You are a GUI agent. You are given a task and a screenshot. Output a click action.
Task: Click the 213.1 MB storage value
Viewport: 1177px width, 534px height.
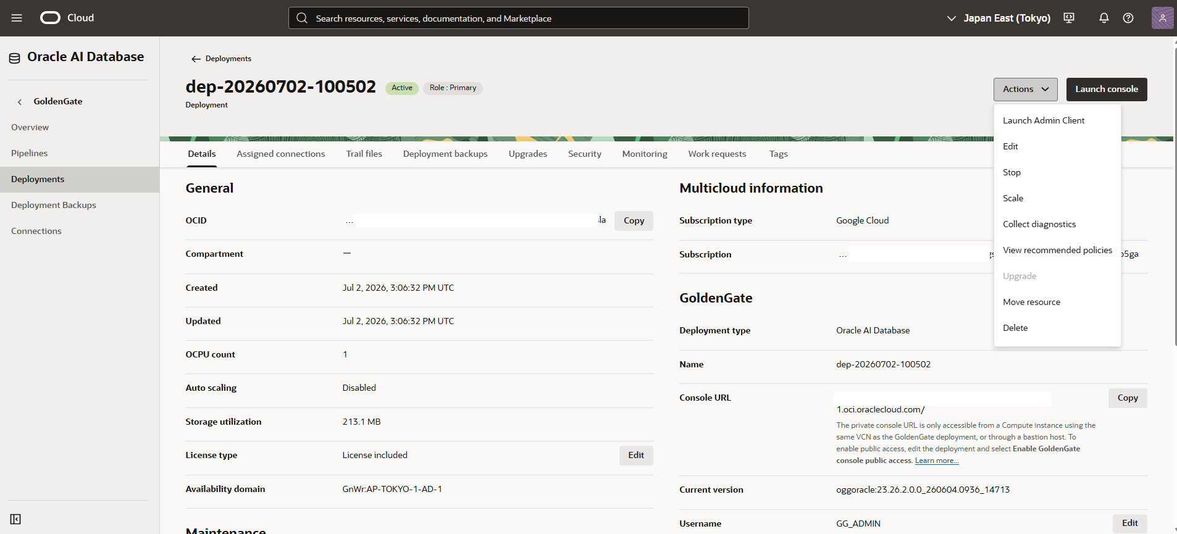361,422
